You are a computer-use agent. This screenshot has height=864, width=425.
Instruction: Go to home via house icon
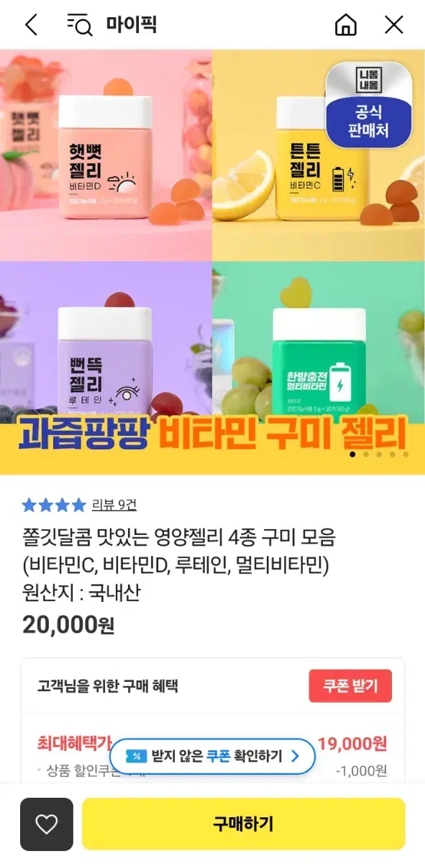click(346, 25)
